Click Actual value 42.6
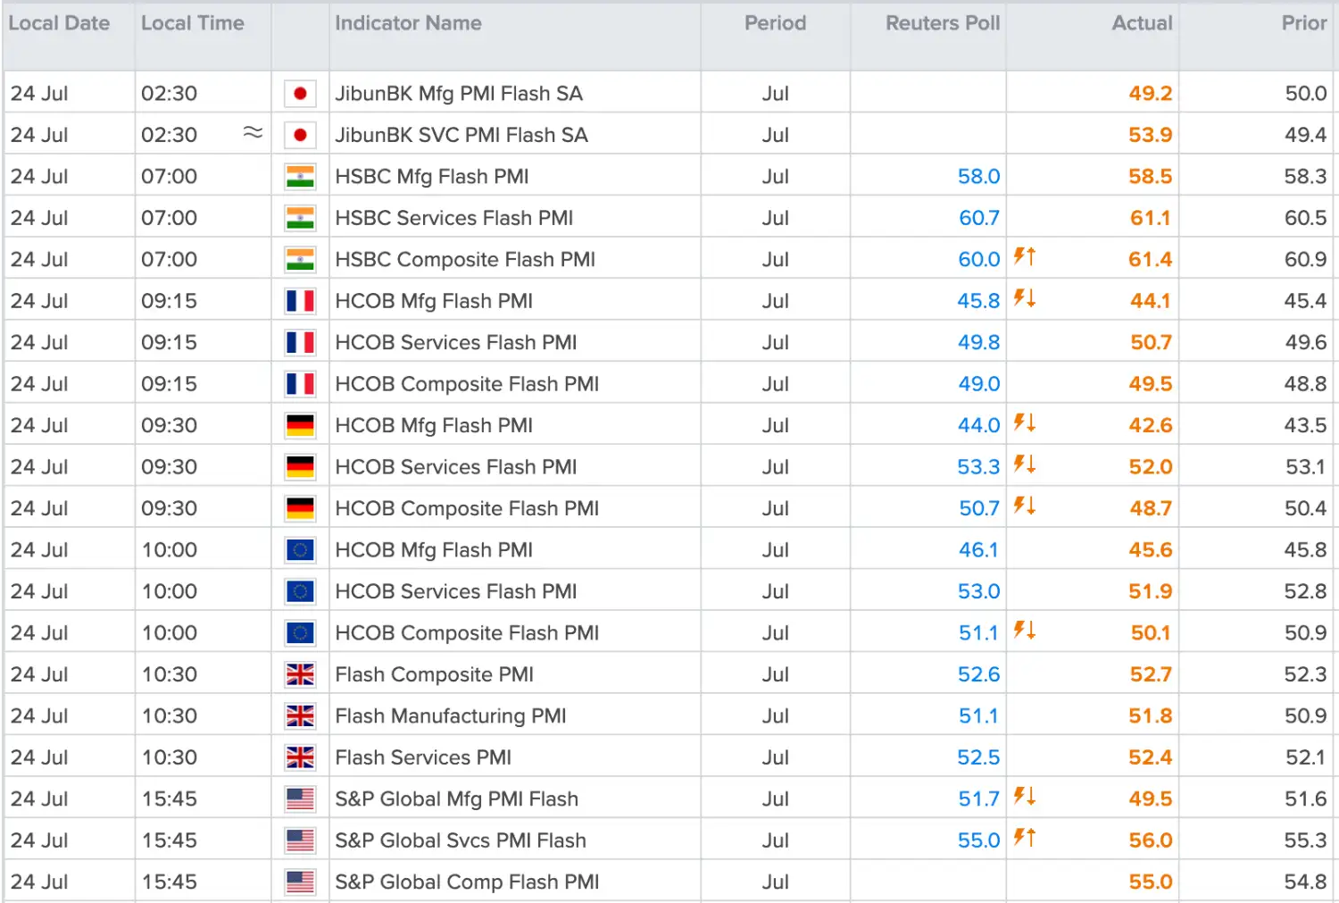 coord(1151,426)
